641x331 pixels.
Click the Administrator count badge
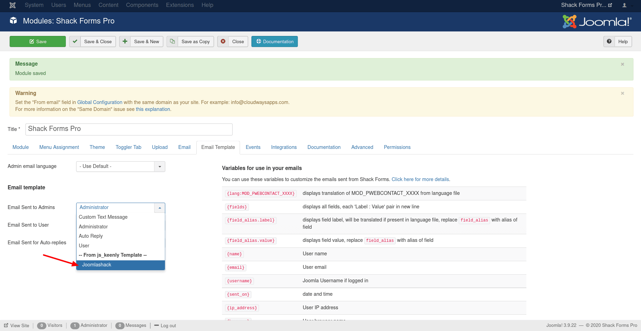click(x=75, y=325)
